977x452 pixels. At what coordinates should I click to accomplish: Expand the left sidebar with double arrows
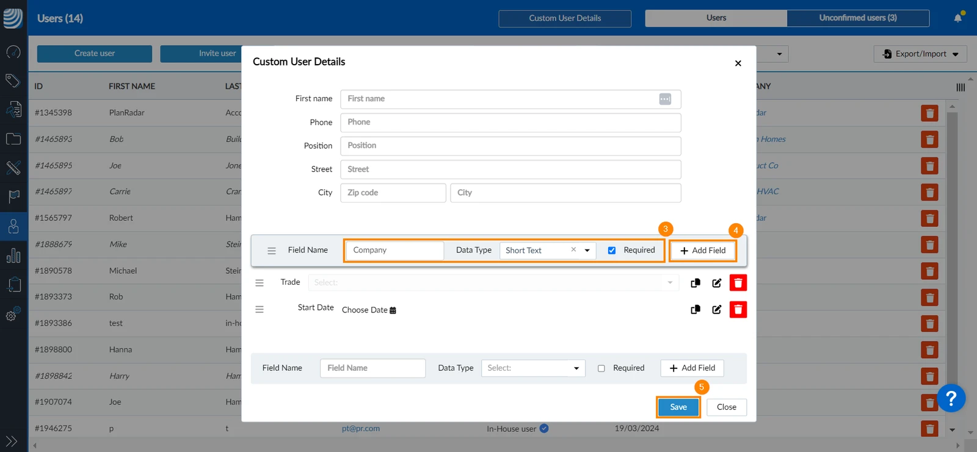12,440
